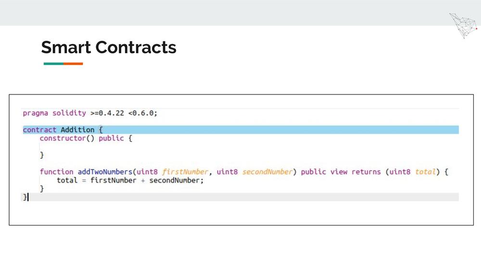Select the highlighted contract Addition line

pos(241,129)
